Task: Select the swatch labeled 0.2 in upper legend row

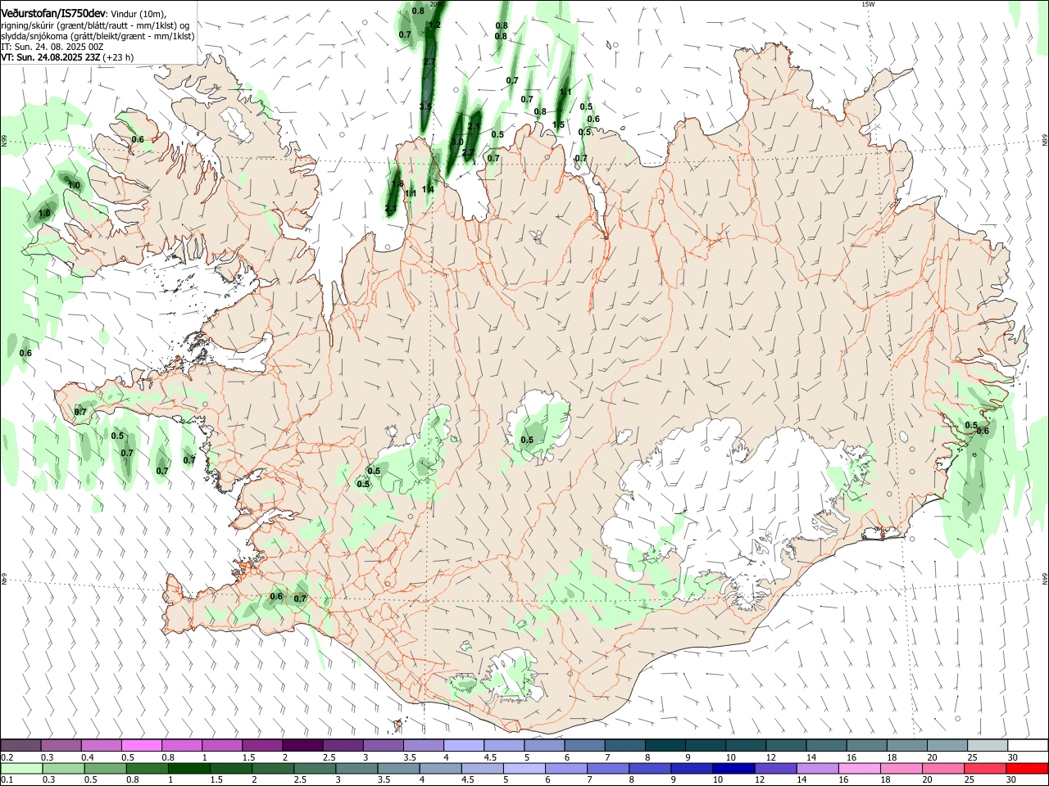Action: (x=20, y=745)
